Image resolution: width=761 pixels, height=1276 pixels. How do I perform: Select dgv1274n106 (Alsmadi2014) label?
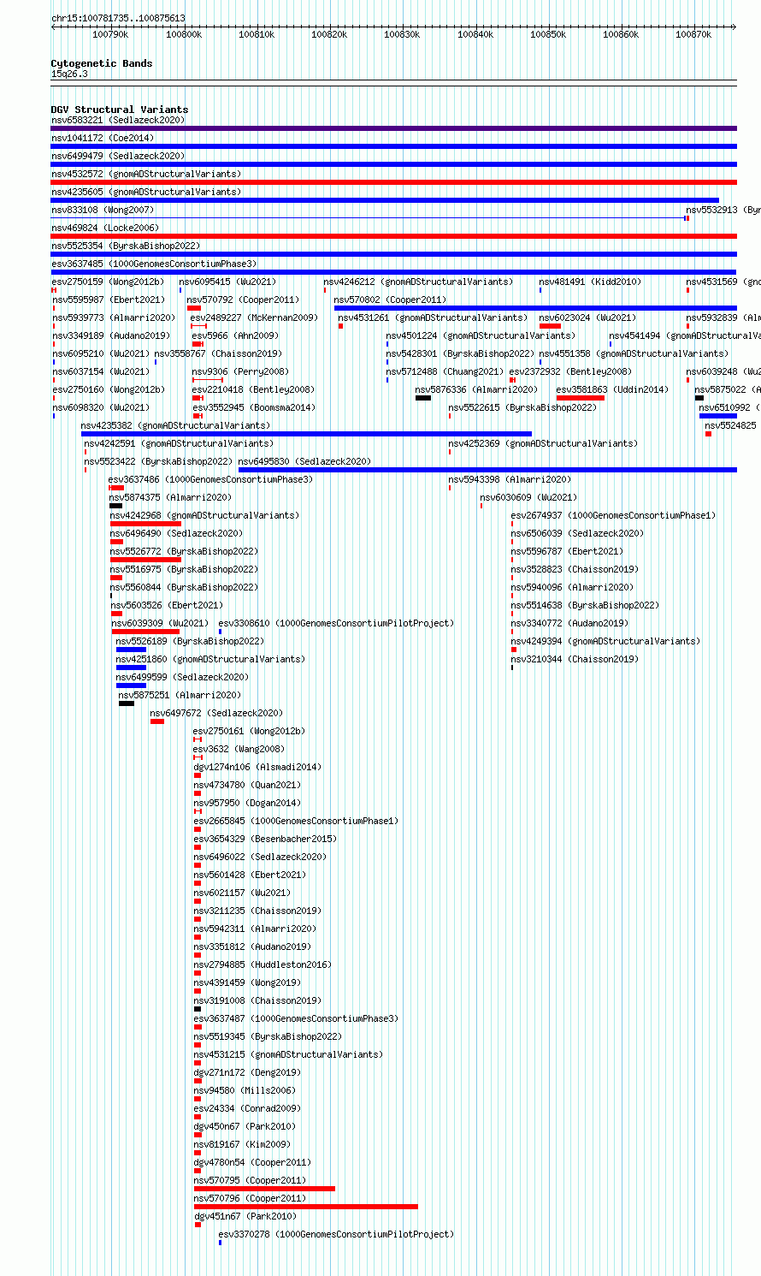click(x=257, y=767)
